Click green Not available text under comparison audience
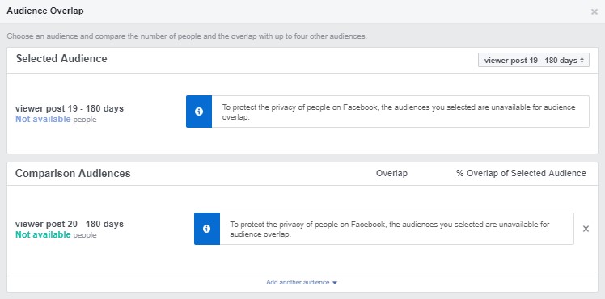 (43, 234)
